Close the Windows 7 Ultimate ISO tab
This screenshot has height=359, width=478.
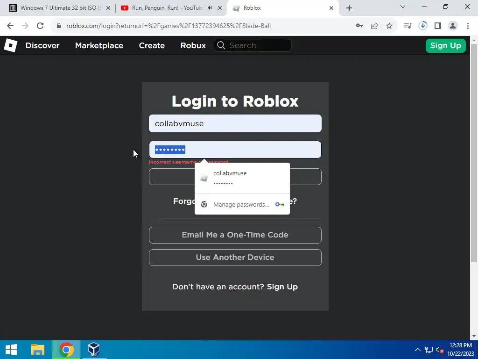click(x=108, y=8)
